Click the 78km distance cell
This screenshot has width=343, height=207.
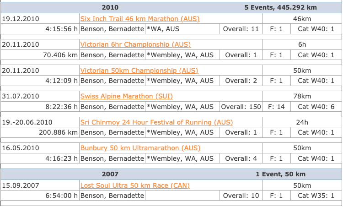pyautogui.click(x=302, y=96)
